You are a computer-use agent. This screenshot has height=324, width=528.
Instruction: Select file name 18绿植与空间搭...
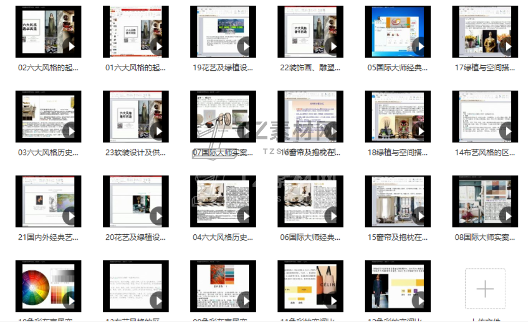point(398,152)
